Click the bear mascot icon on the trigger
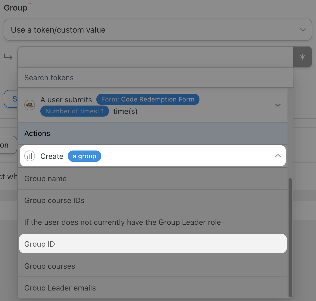Image resolution: width=316 pixels, height=301 pixels. point(30,105)
